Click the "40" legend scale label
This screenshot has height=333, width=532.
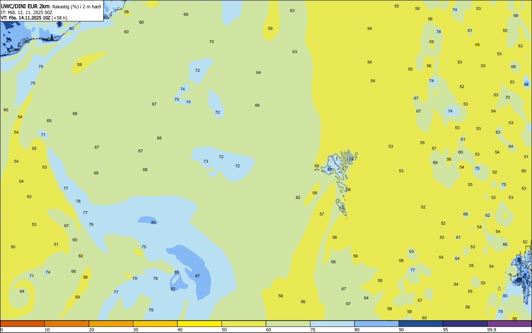point(180,330)
